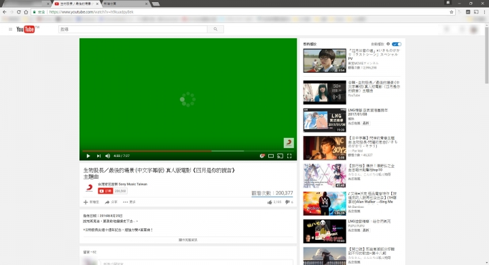
Task: Close the YouTube video tab
Action: (x=97, y=4)
